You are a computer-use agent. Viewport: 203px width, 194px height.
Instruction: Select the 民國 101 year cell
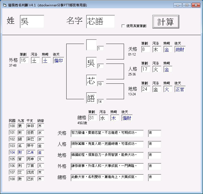point(12,132)
